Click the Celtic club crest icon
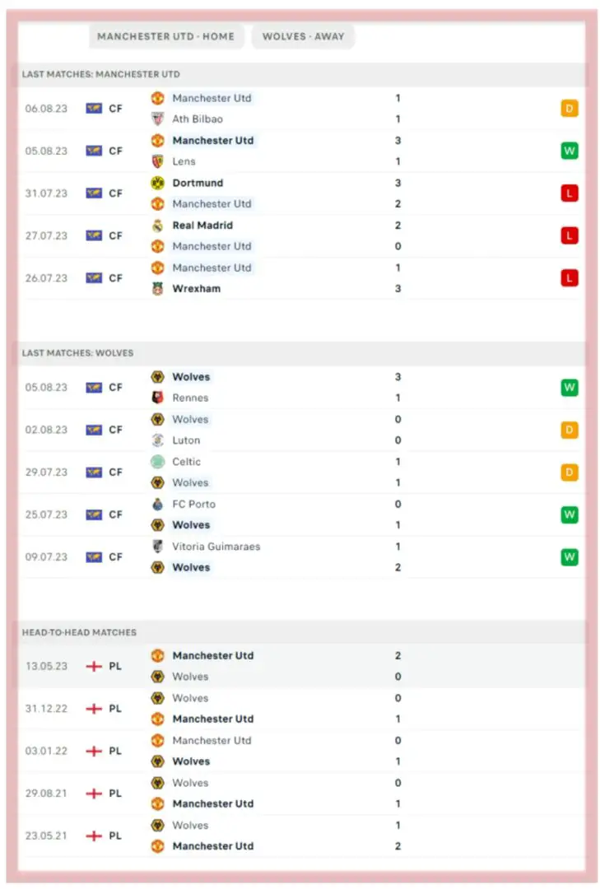Viewport: 600px width, 889px height. pyautogui.click(x=157, y=462)
